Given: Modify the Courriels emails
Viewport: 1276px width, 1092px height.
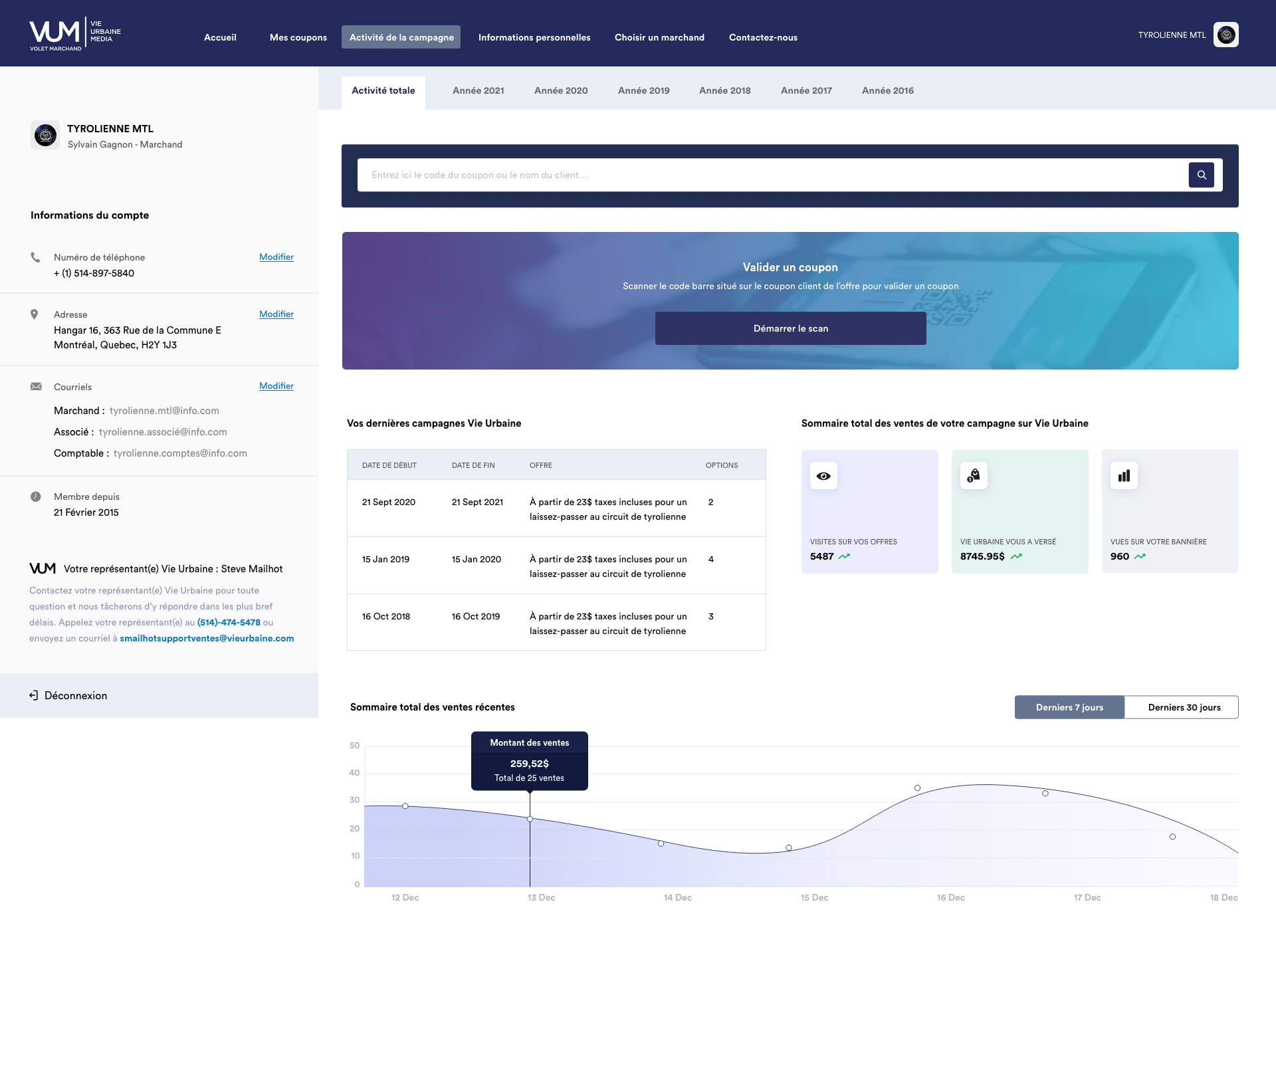Looking at the screenshot, I should [x=276, y=386].
